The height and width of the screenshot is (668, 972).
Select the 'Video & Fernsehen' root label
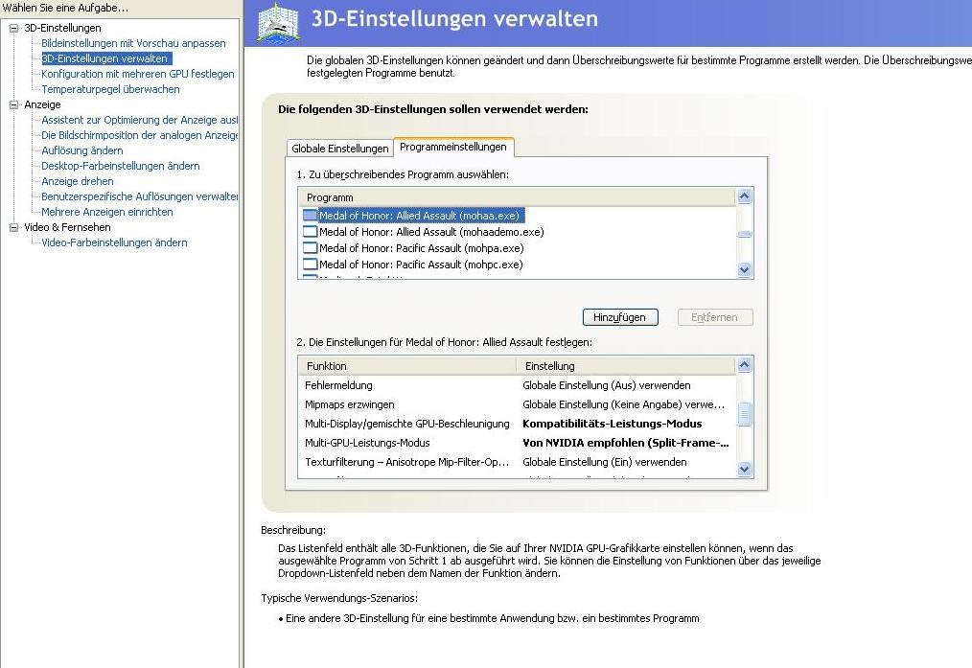67,227
